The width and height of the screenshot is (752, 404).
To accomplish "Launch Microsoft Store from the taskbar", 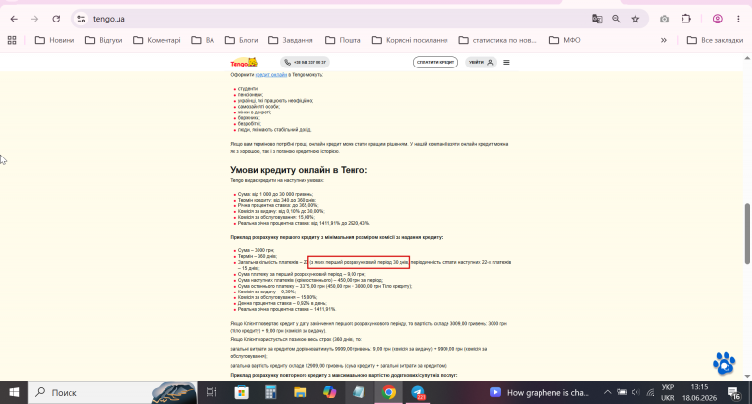I will coord(241,392).
